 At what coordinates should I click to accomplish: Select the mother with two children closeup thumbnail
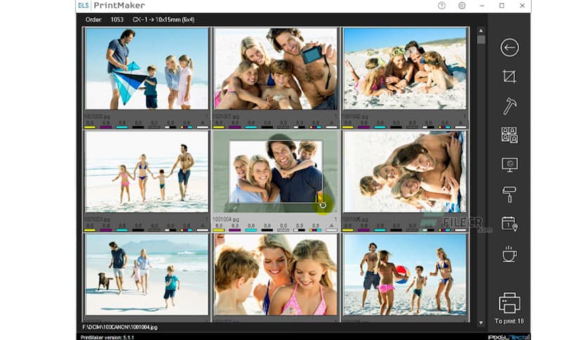(276, 275)
